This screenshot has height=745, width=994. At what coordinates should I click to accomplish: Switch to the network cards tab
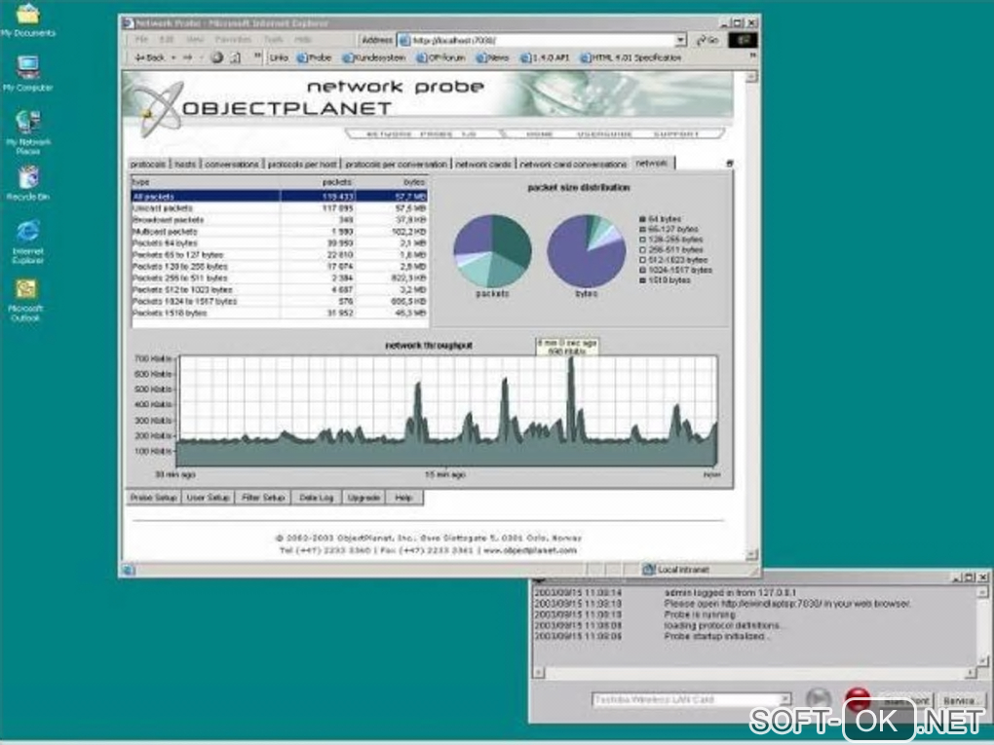(x=483, y=164)
